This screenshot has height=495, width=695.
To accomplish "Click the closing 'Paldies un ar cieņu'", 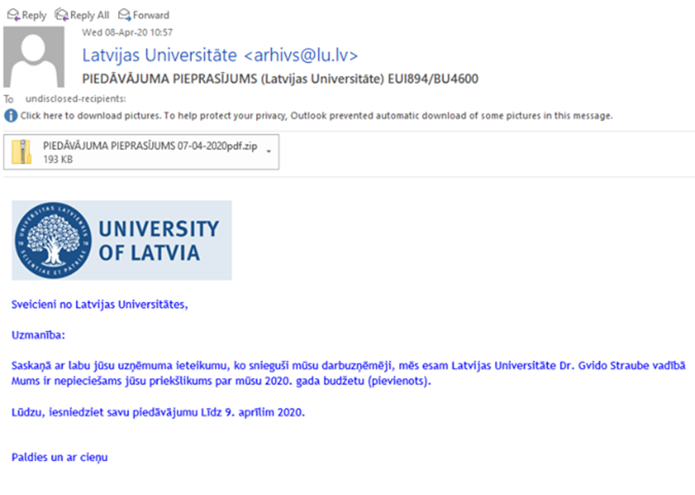I will [60, 457].
